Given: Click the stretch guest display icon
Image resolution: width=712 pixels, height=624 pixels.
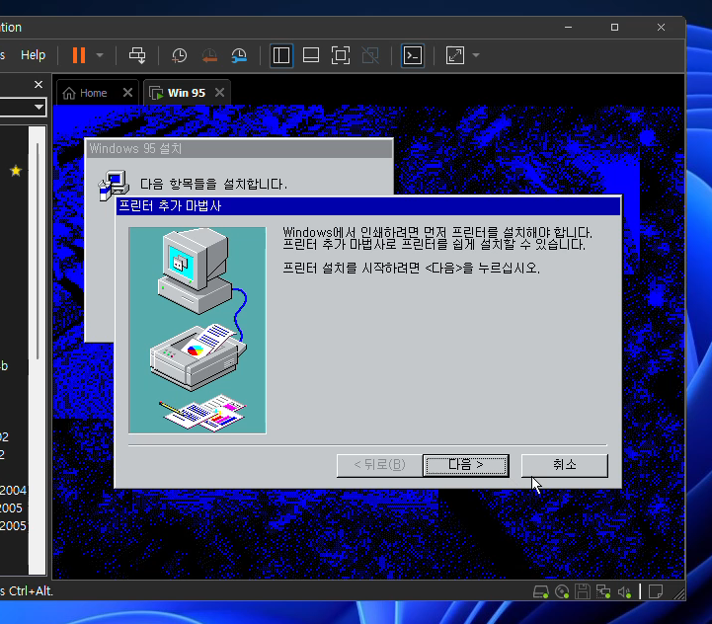Looking at the screenshot, I should pyautogui.click(x=455, y=55).
